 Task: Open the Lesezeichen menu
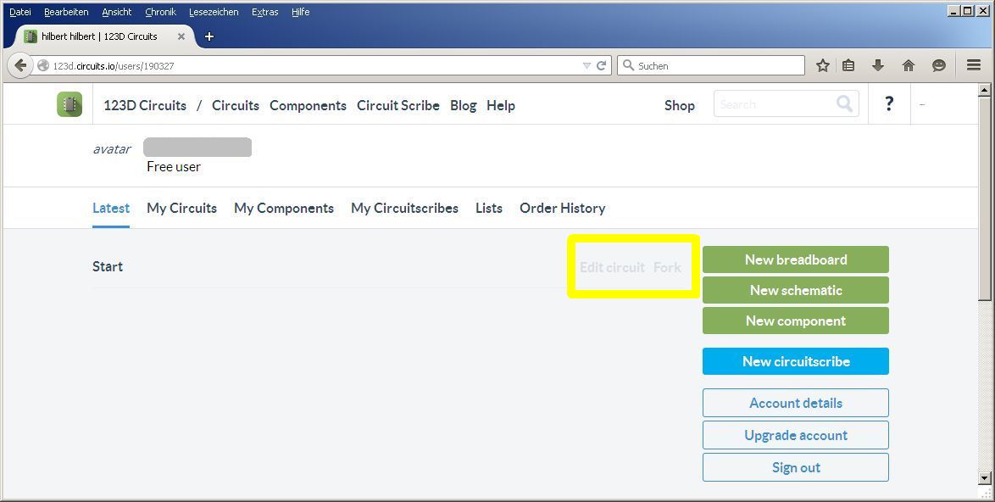click(x=214, y=12)
